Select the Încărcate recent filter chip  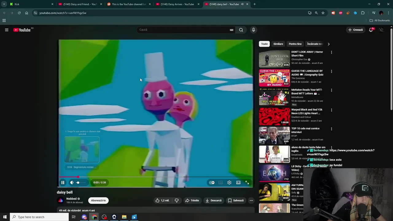coord(315,44)
